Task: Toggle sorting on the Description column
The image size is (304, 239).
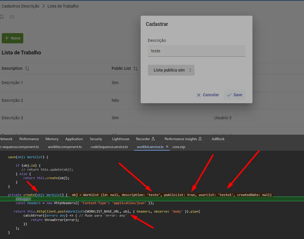Action: click(x=26, y=68)
